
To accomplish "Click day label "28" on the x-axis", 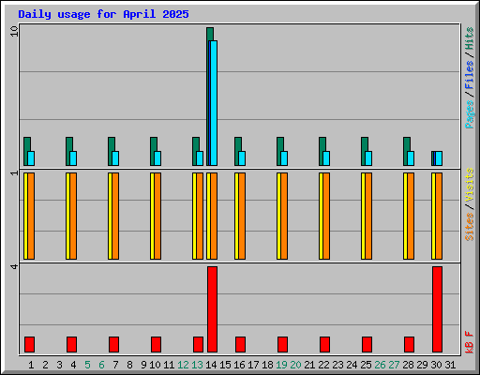I will click(x=408, y=365).
